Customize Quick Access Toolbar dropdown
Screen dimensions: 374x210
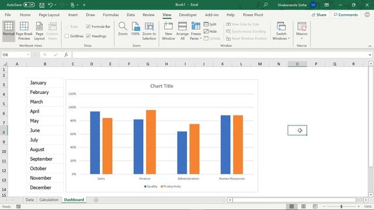(84, 5)
